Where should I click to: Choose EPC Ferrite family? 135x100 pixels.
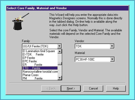coord(40,61)
